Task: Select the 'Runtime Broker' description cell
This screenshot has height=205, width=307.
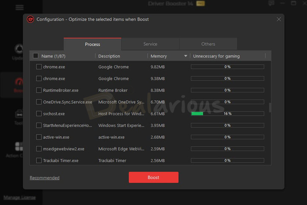Action: 113,90
